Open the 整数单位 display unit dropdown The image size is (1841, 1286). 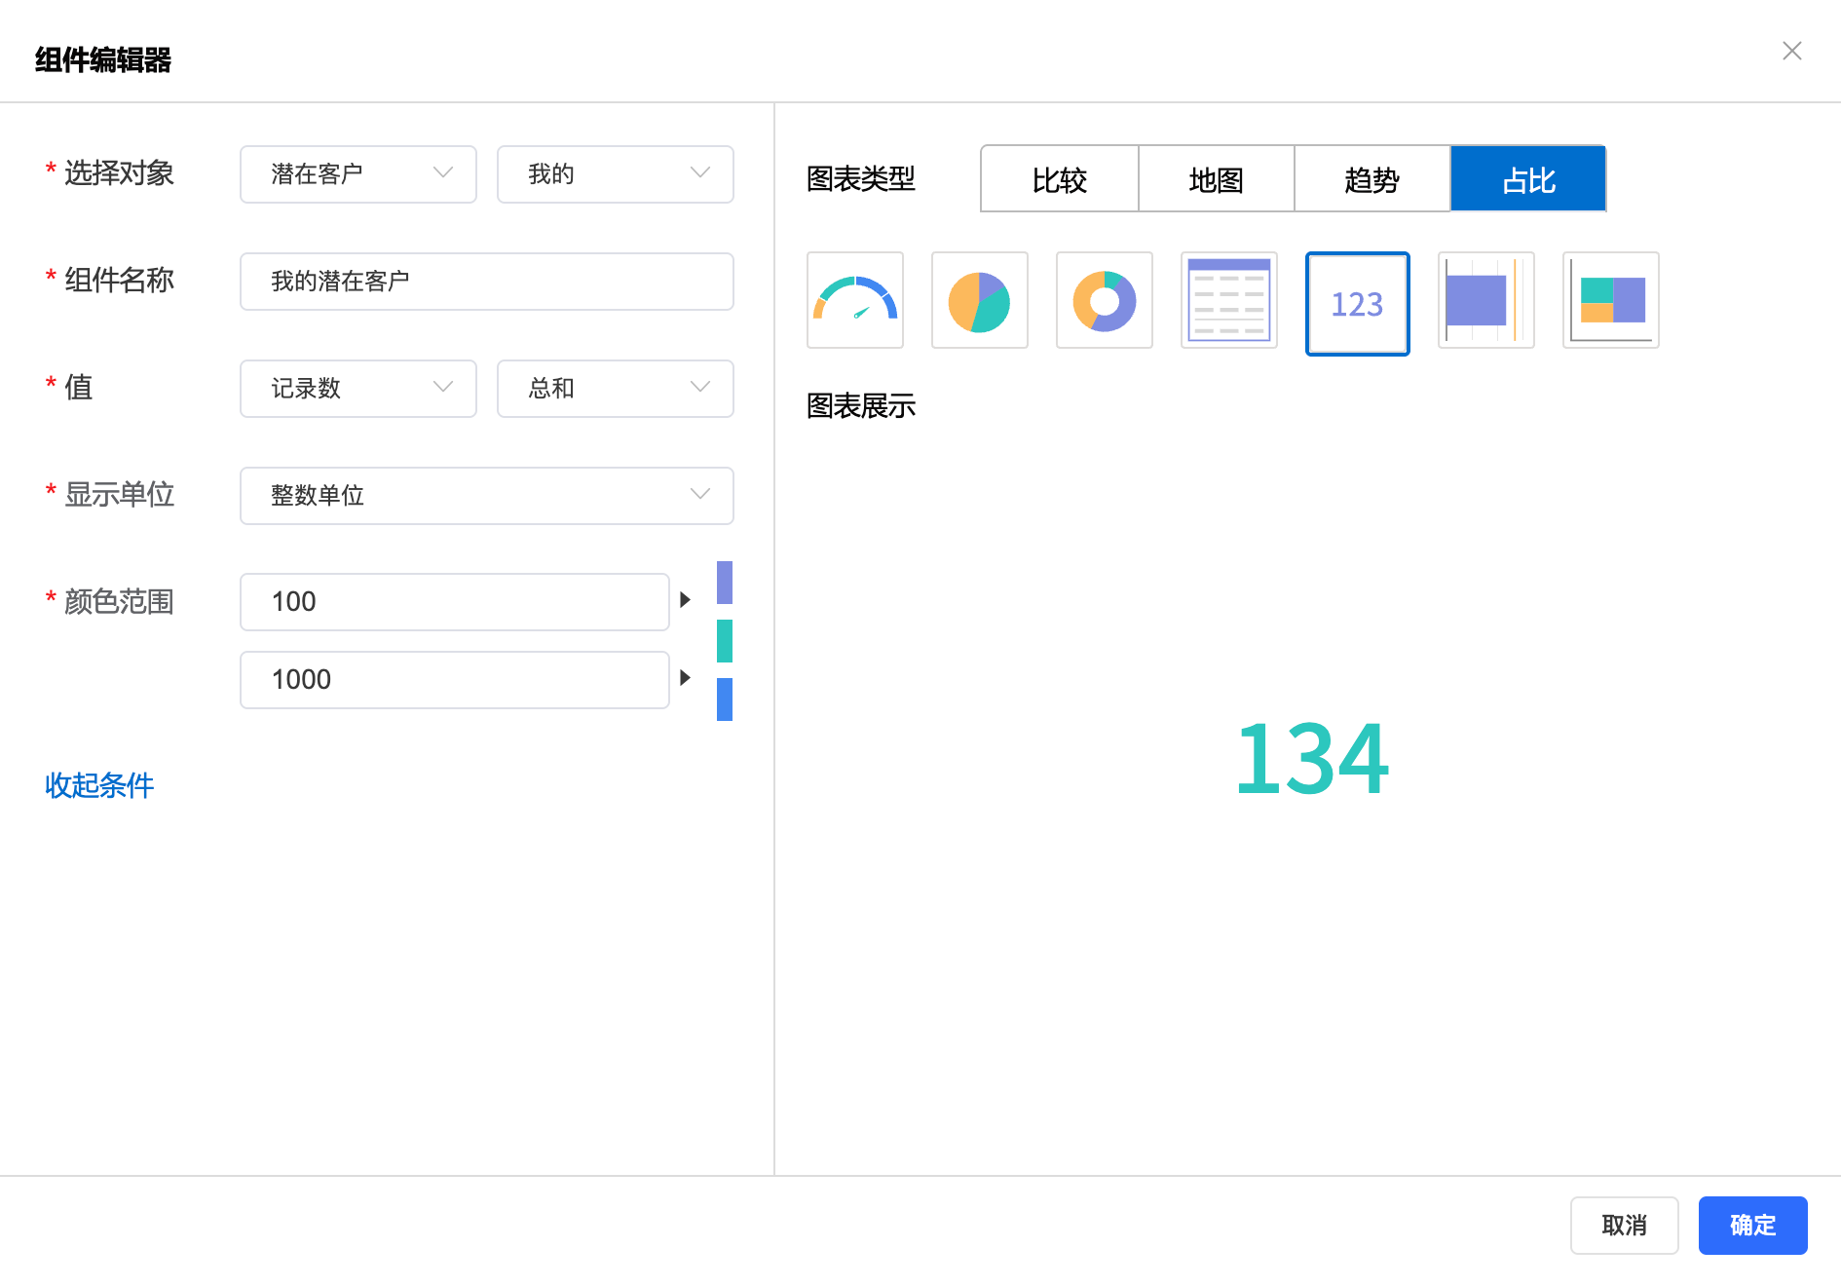point(486,496)
